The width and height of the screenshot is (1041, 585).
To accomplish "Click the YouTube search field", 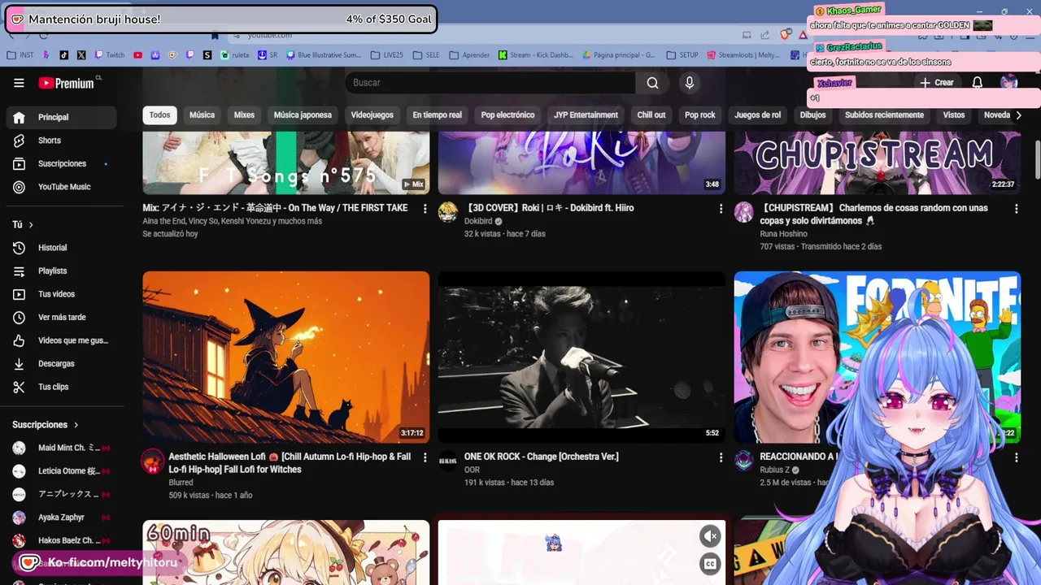I will pyautogui.click(x=490, y=83).
